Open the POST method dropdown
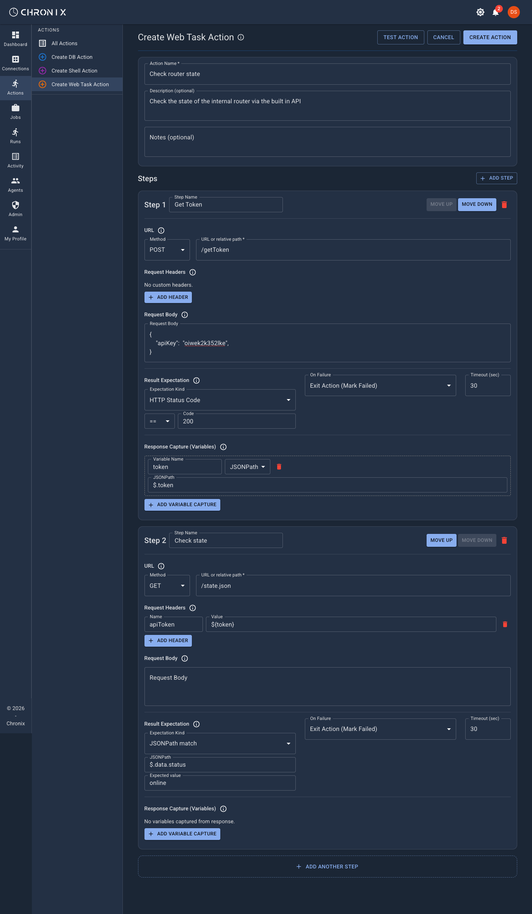The height and width of the screenshot is (914, 532). (x=167, y=250)
